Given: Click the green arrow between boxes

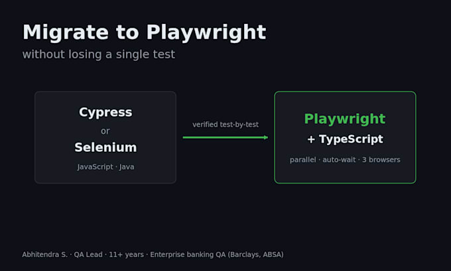Looking at the screenshot, I should [225, 137].
